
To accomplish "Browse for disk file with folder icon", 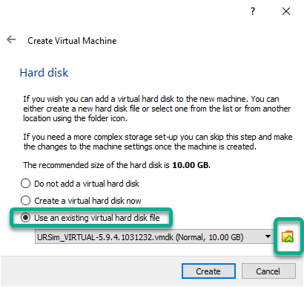I will pyautogui.click(x=288, y=236).
